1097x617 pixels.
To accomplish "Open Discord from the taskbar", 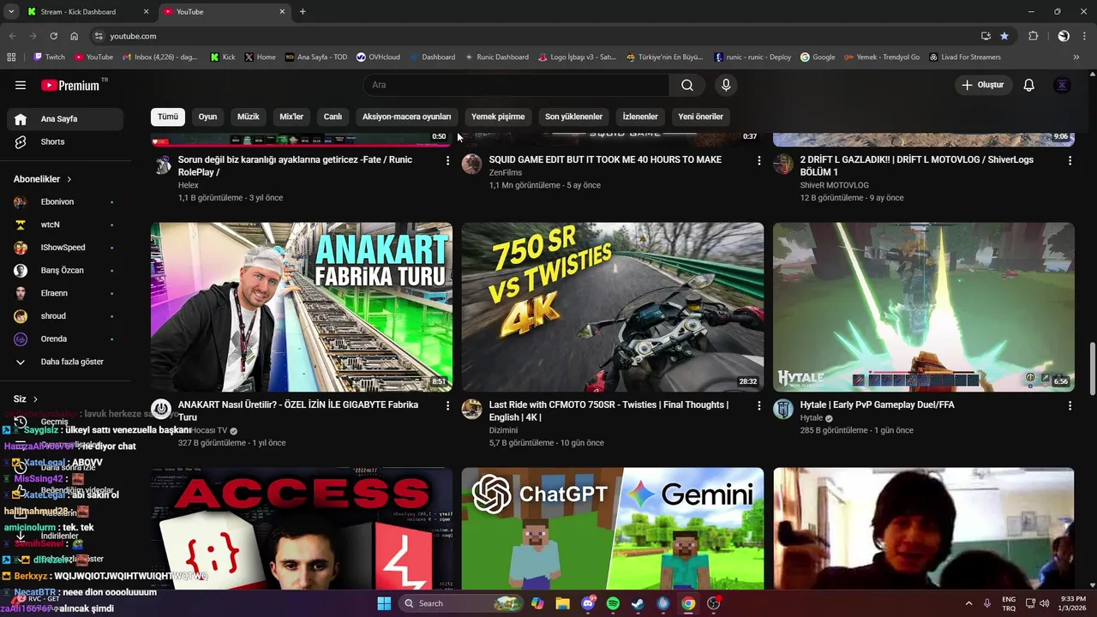I will click(588, 603).
